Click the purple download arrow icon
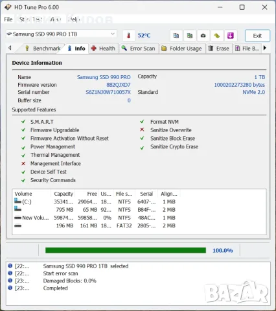This screenshot has width=276, height=311. point(231,36)
